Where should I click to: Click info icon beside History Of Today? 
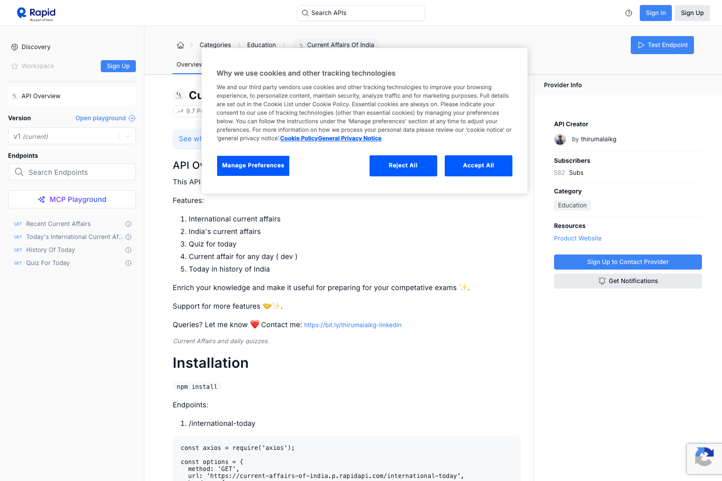click(x=128, y=250)
